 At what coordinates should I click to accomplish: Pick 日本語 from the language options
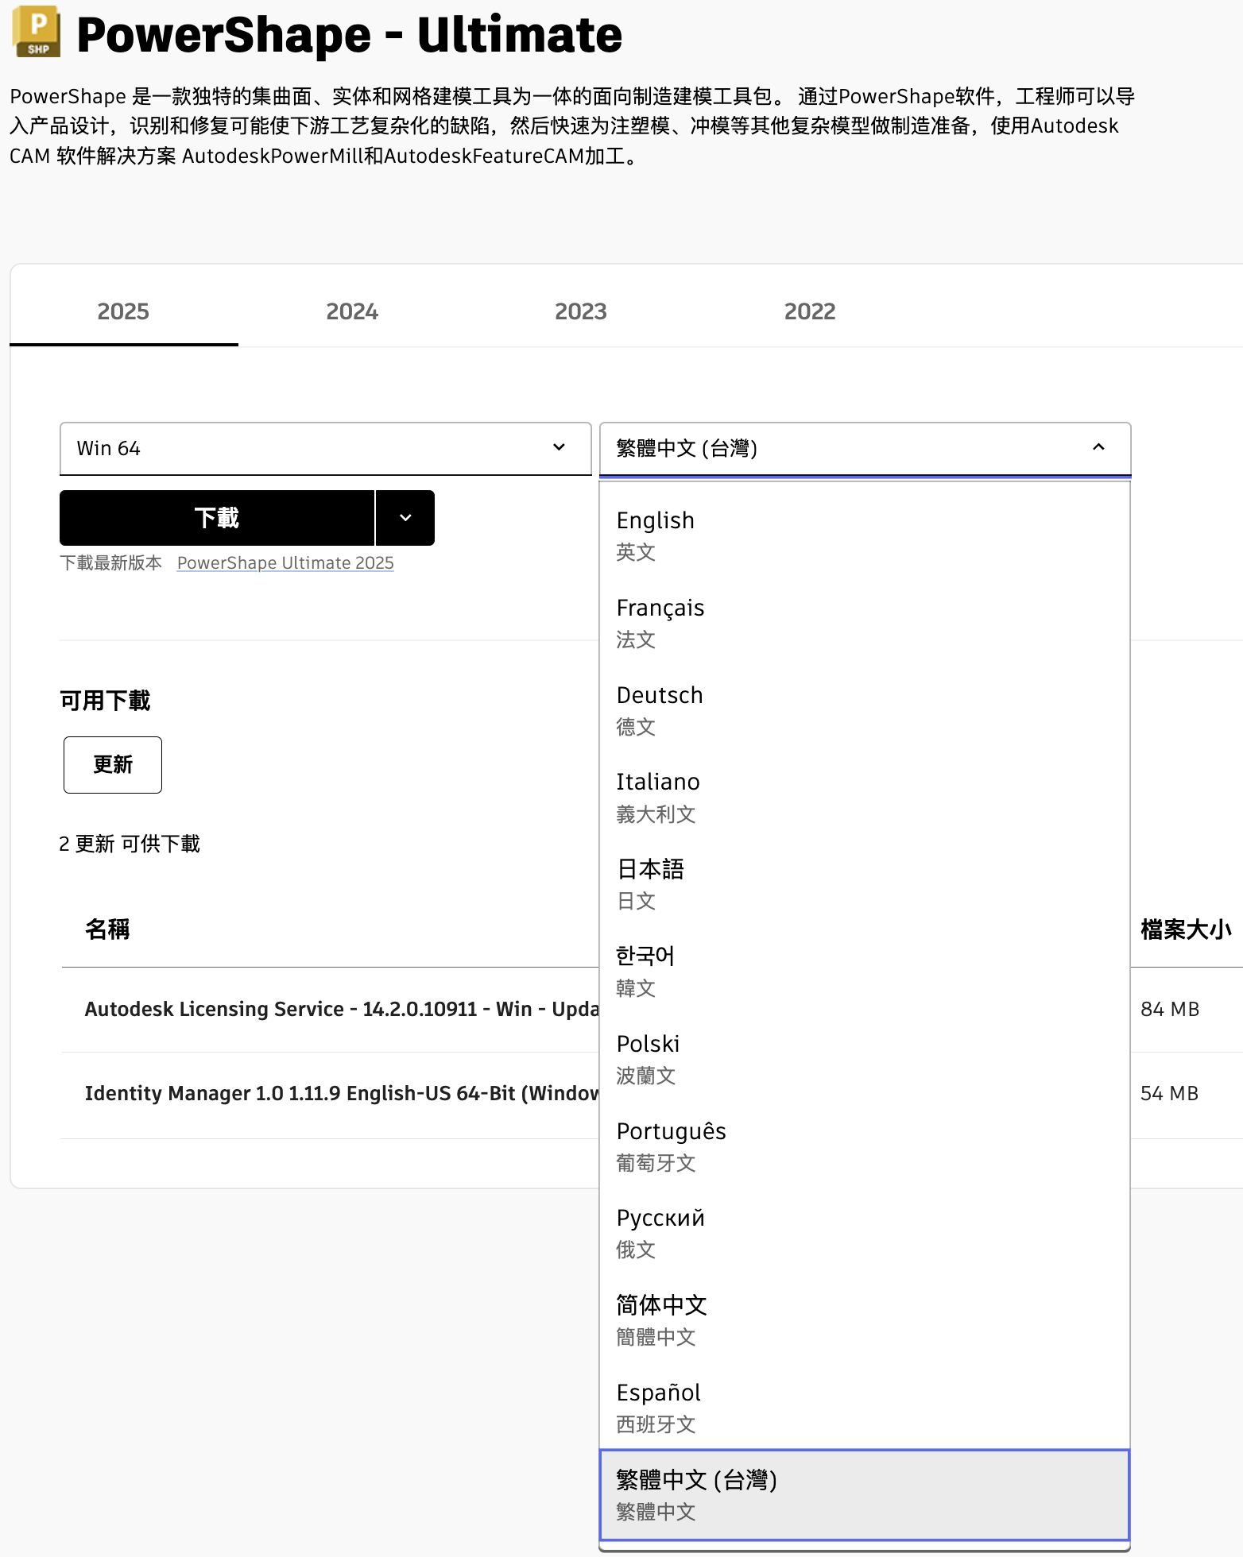pos(864,884)
